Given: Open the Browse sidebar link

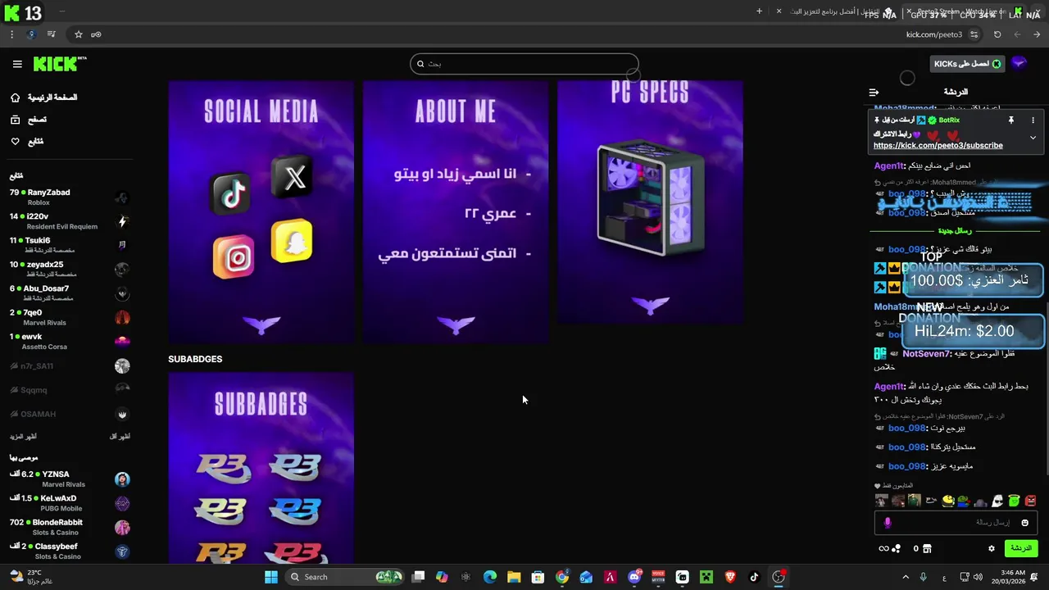Looking at the screenshot, I should [29, 120].
